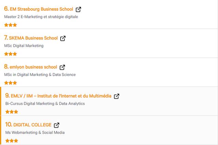This screenshot has height=145, width=218.
Task: Click external link icon beside EMLV / IIM
Action: click(116, 96)
